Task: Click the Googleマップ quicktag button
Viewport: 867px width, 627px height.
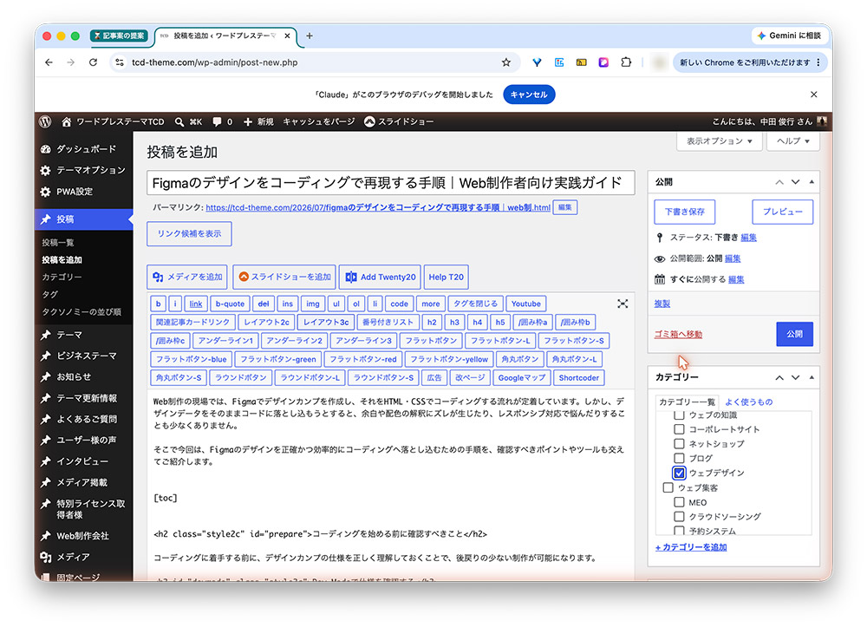Action: (x=522, y=377)
